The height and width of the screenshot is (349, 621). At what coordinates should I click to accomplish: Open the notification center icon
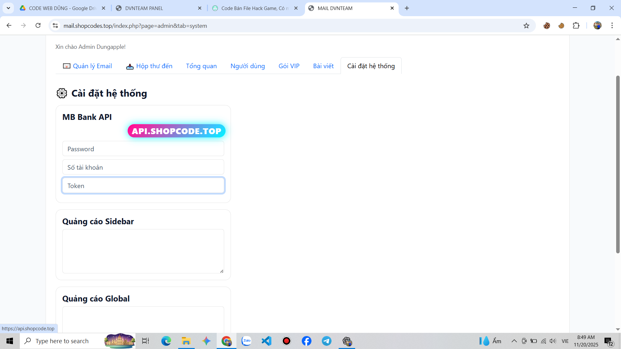609,341
